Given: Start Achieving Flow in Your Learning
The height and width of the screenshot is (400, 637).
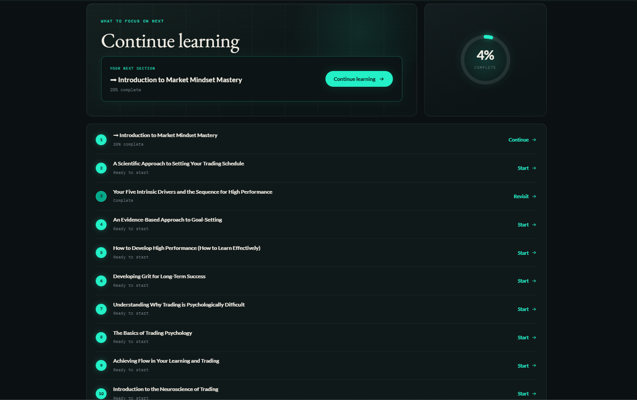Looking at the screenshot, I should (x=527, y=366).
